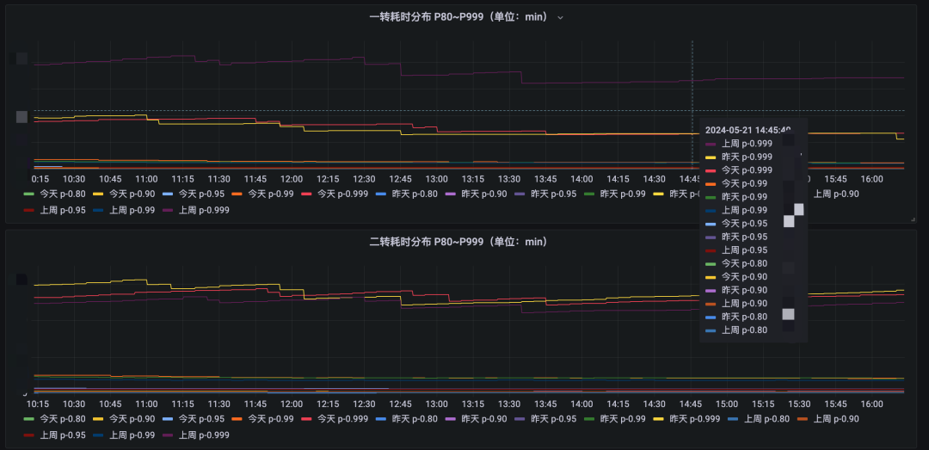Image resolution: width=929 pixels, height=450 pixels.
Task: Open the 一转耗时分布 panel title menu chevron
Action: click(561, 17)
